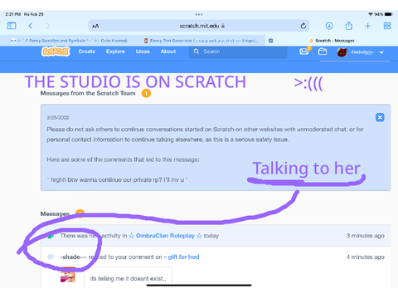Viewport: 398px width, 299px height.
Task: Open the Safari sidebar panel icon
Action: tap(12, 26)
